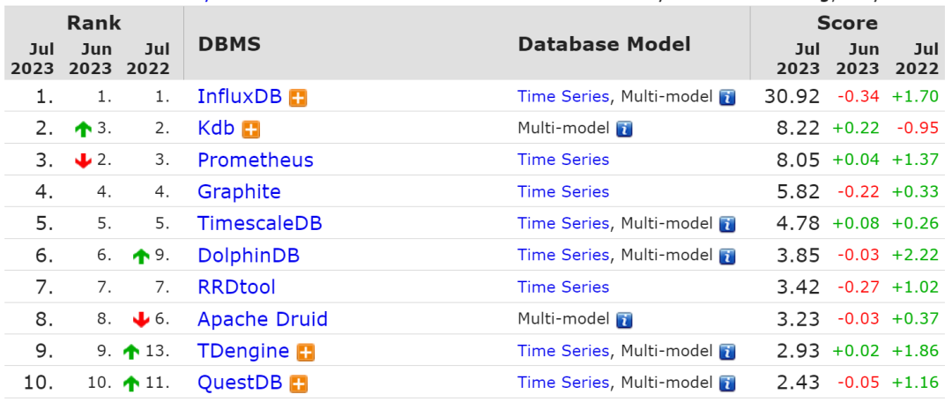The height and width of the screenshot is (402, 952).
Task: Click the InfluxDB name link
Action: pyautogui.click(x=240, y=97)
